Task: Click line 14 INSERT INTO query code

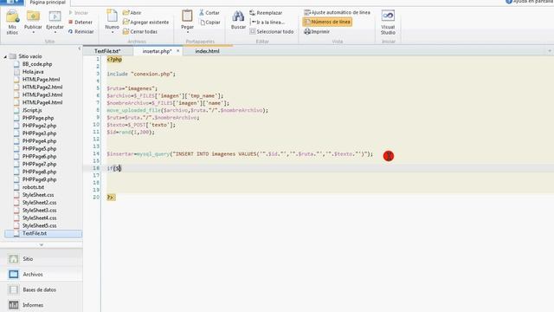Action: [240, 154]
